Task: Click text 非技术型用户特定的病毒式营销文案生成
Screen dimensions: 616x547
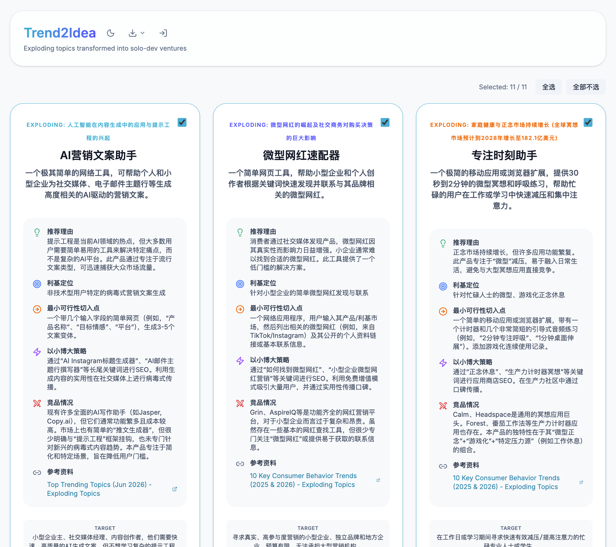Action: (106, 293)
